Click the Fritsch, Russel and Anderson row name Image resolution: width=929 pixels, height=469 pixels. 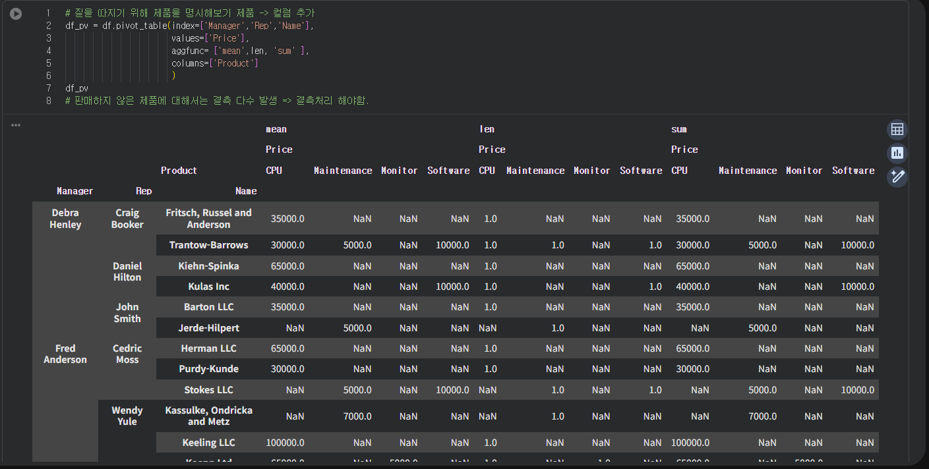(209, 219)
